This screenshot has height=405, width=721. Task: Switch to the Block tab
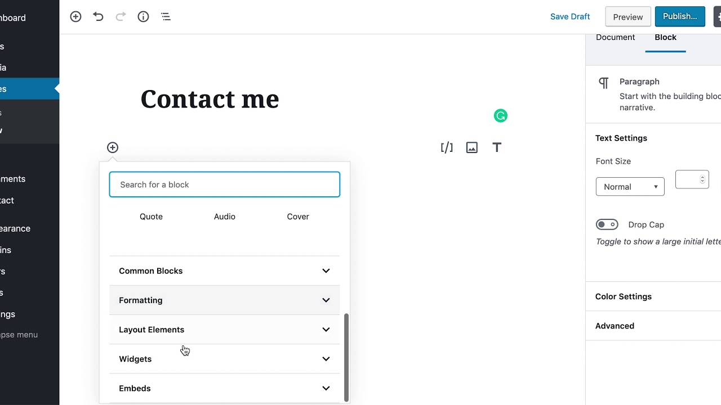(665, 38)
